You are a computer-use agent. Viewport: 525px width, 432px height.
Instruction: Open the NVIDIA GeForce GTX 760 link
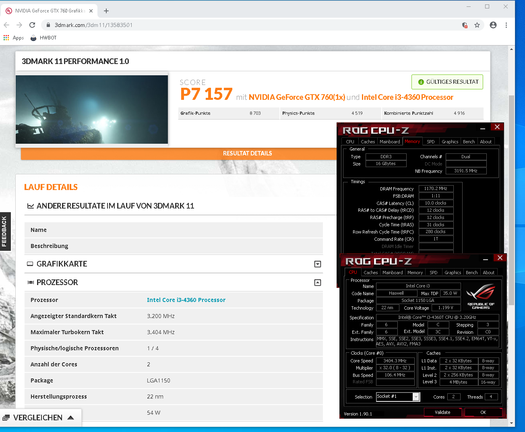click(x=297, y=97)
